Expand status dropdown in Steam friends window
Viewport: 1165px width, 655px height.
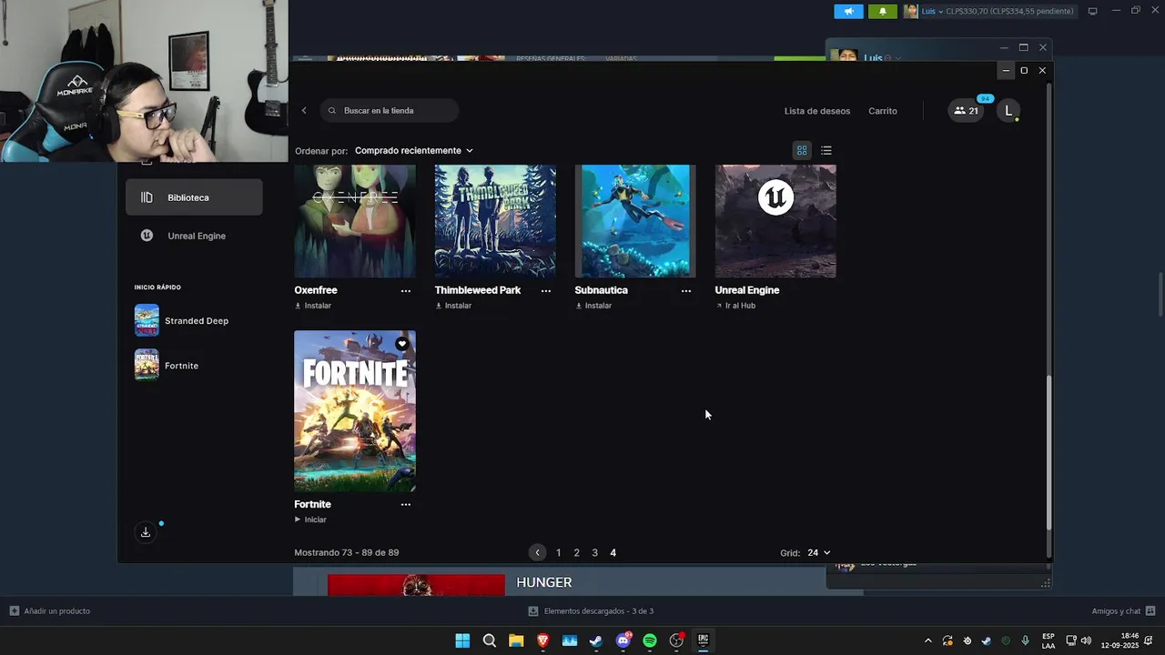[897, 58]
